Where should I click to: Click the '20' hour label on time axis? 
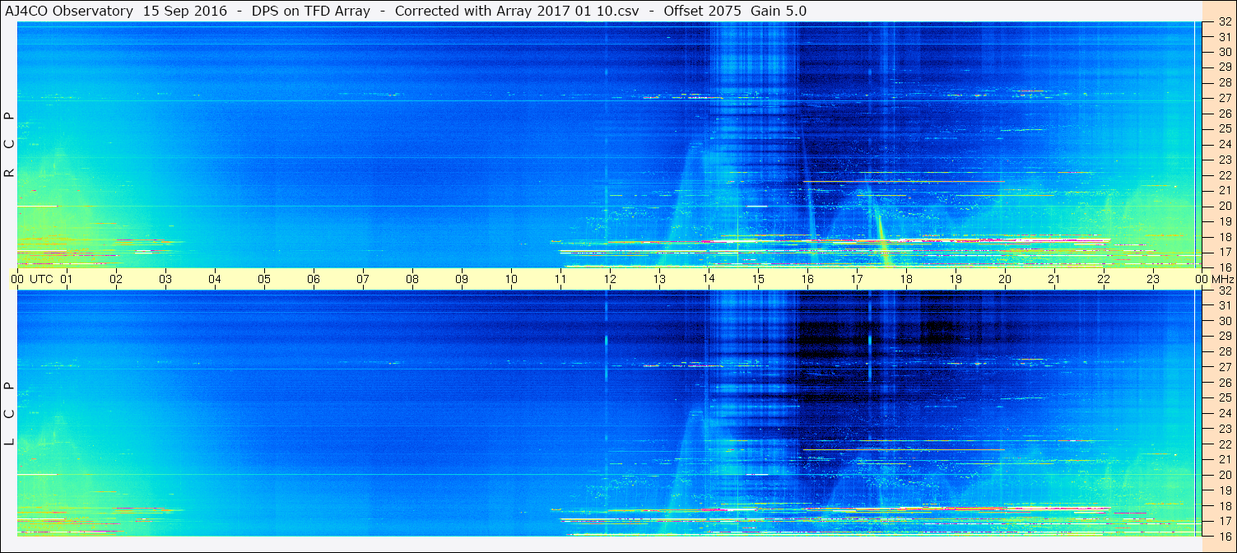[x=1005, y=279]
